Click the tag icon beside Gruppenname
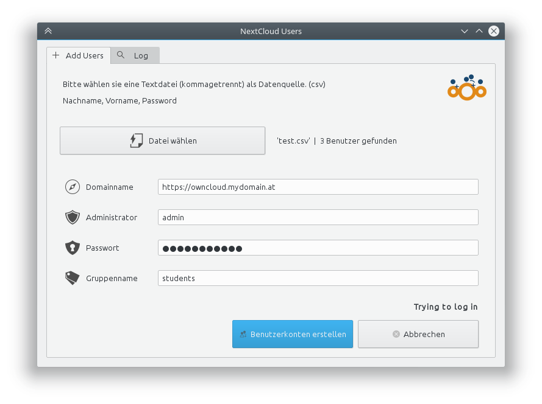 coord(72,278)
